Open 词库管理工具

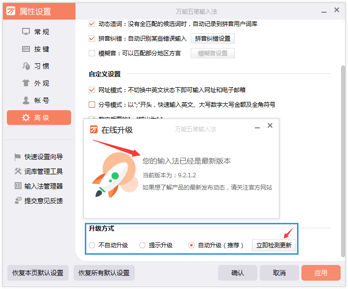(x=39, y=171)
